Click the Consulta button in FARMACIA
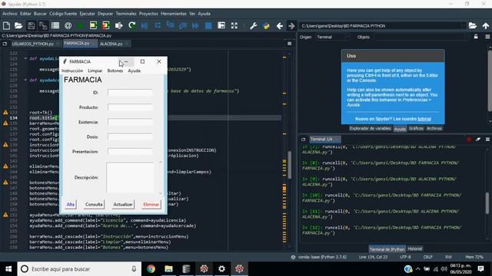 tap(94, 205)
